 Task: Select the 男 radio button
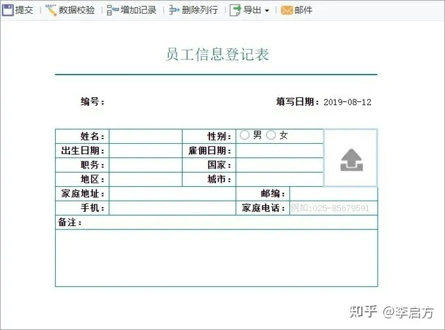coord(244,135)
